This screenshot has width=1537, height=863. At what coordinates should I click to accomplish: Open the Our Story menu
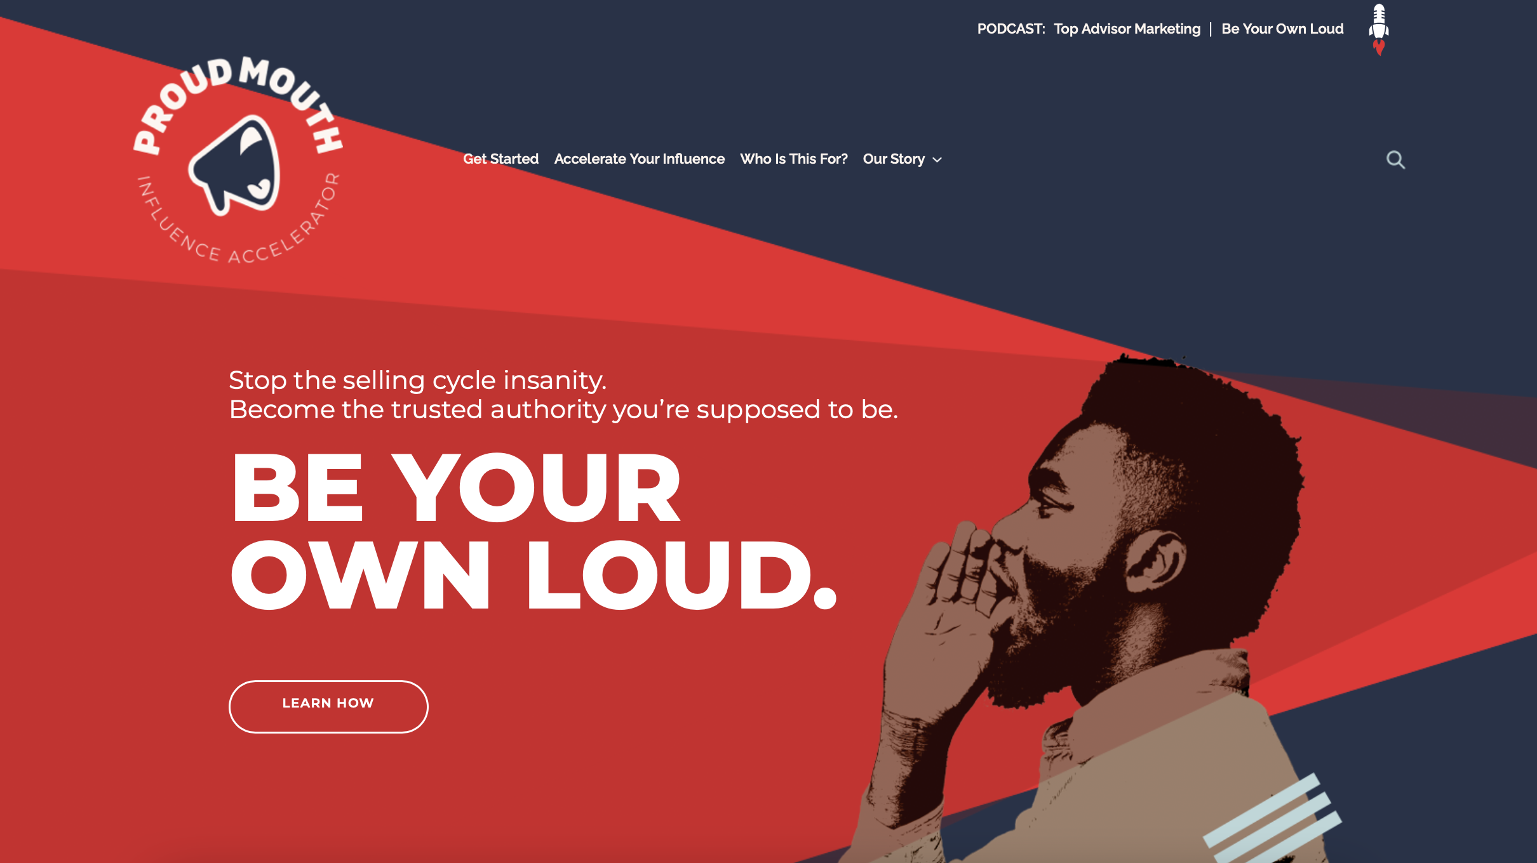pos(894,159)
